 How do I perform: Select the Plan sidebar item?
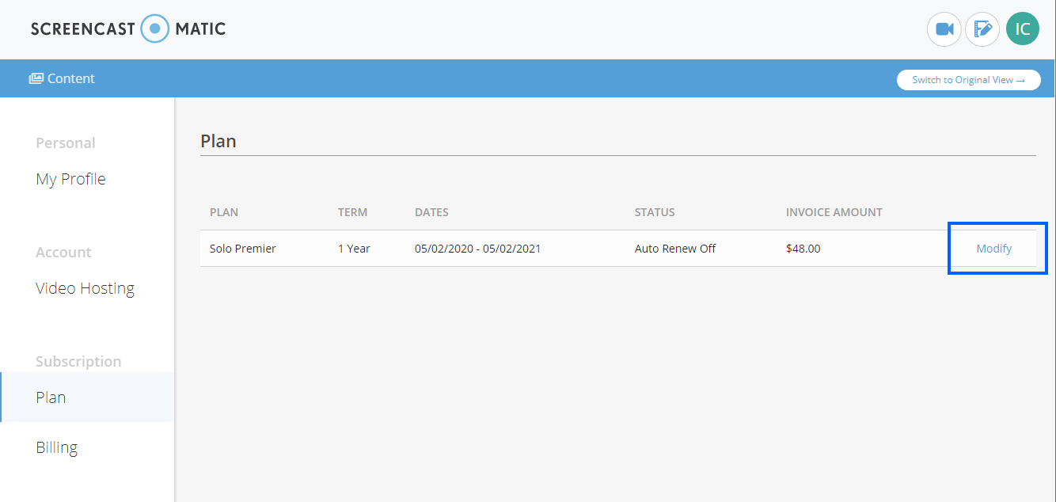(87, 397)
